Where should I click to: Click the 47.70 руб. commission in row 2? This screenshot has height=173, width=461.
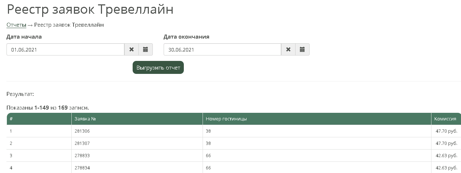point(446,143)
